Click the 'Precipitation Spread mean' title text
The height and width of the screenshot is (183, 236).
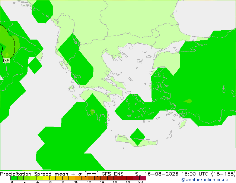(x=34, y=174)
